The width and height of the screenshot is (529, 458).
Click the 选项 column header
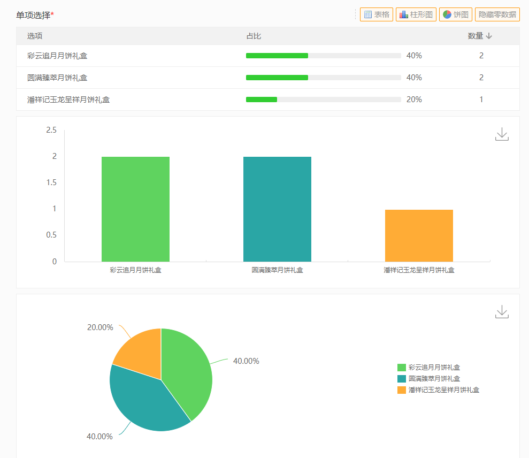coord(35,36)
